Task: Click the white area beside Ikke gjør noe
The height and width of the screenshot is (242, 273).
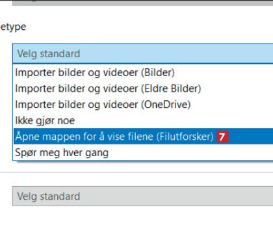Action: point(174,120)
